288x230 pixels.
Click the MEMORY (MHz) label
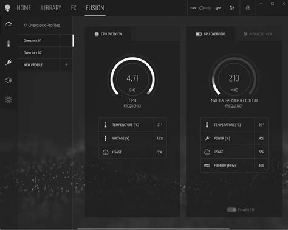point(225,166)
